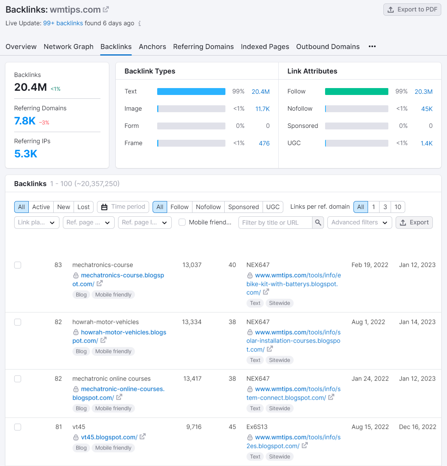Click the magnifier icon to apply the filter

(x=318, y=222)
